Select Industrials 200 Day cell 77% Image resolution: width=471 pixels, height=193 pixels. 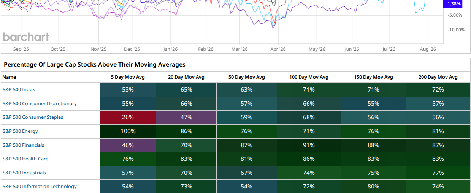(438, 173)
